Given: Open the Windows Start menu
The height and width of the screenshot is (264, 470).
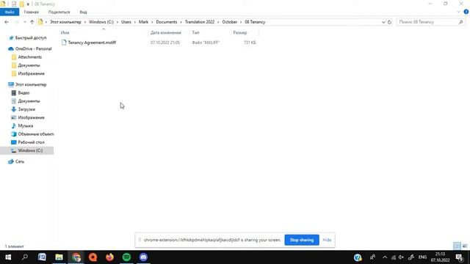Looking at the screenshot, I should pyautogui.click(x=8, y=257).
